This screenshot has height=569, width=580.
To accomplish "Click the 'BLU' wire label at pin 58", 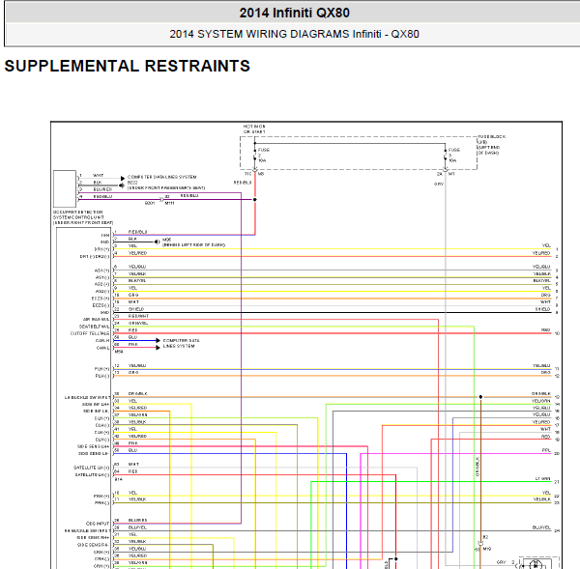I will coord(132,337).
